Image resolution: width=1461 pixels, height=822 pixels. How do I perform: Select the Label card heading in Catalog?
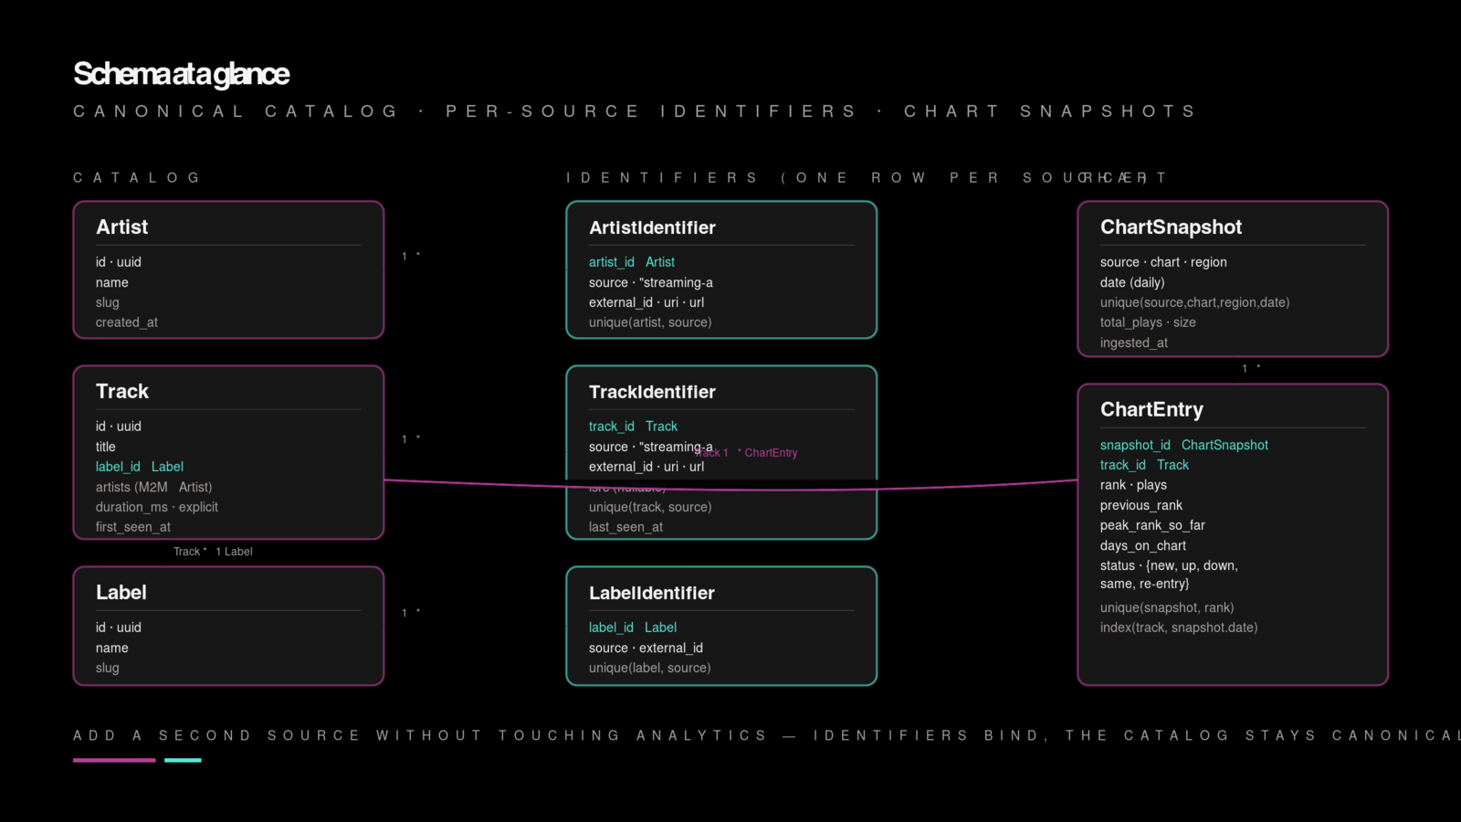point(121,593)
